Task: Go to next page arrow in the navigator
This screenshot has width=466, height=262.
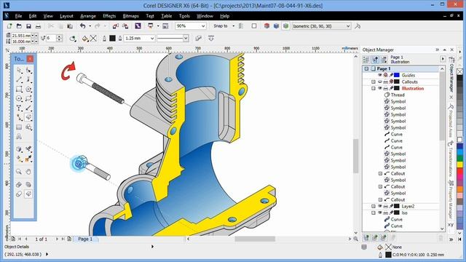Action: (x=57, y=239)
